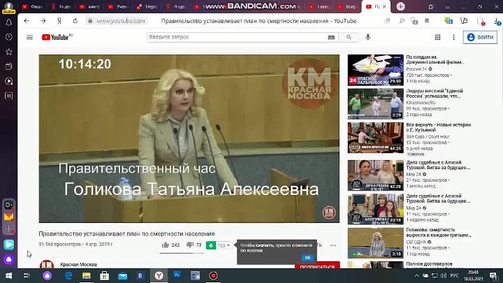Open the on-screen keyboard icon in search box
This screenshot has width=503, height=283.
[x=331, y=38]
